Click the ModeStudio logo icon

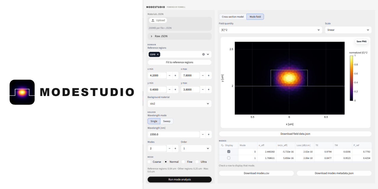coord(22,92)
